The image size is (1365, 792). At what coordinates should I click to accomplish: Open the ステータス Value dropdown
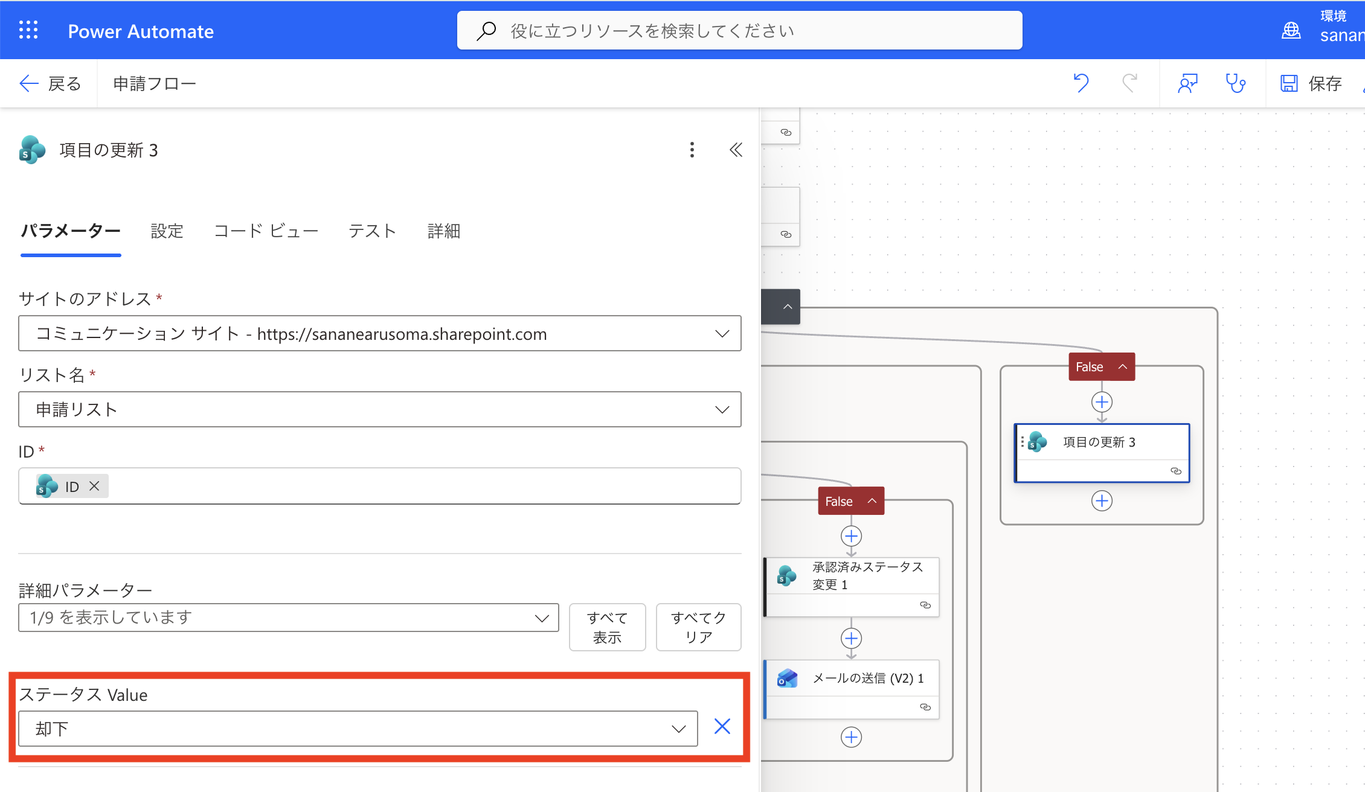(x=358, y=729)
